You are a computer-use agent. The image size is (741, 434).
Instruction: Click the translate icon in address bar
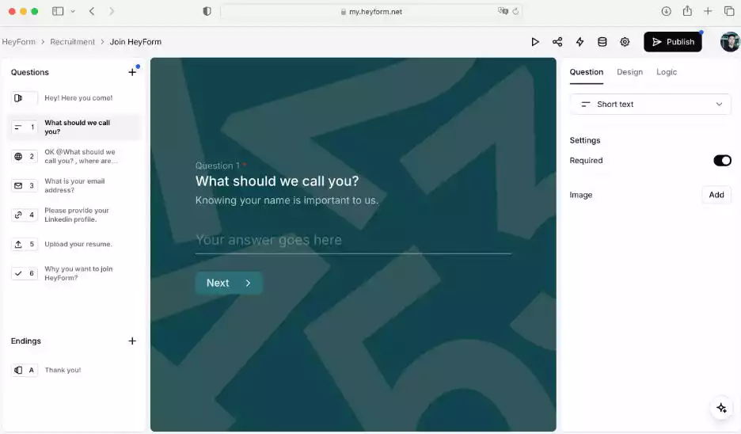503,11
